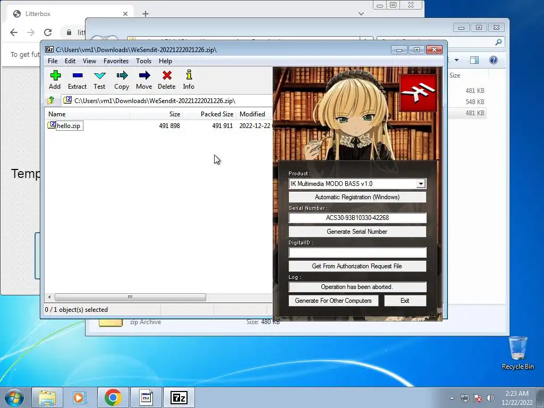Launch Windows Media Player from taskbar
Image resolution: width=544 pixels, height=408 pixels.
click(x=80, y=397)
